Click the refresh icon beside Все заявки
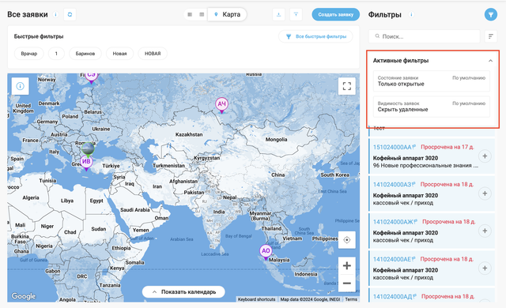The image size is (506, 308). [70, 14]
